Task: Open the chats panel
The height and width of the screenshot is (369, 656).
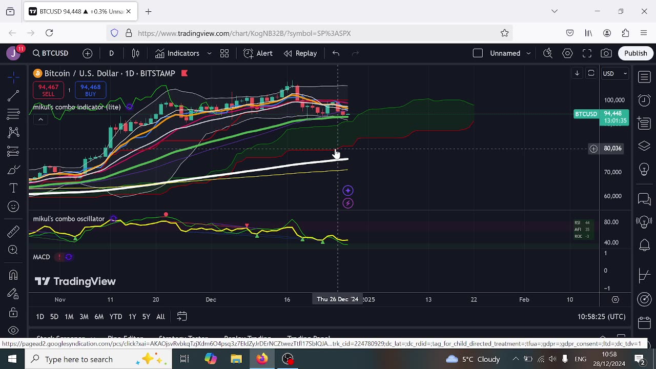Action: coord(644,199)
